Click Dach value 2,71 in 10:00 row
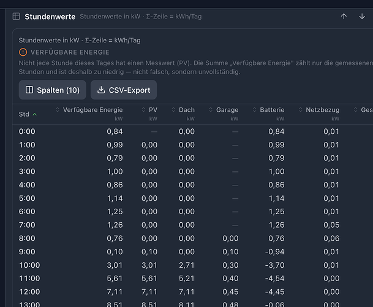Viewport: 373px width, 307px height. [x=187, y=265]
